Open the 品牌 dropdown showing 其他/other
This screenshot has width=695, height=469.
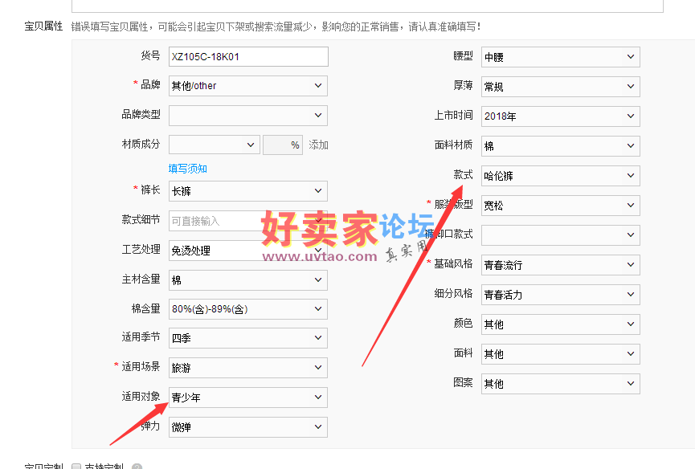point(247,86)
